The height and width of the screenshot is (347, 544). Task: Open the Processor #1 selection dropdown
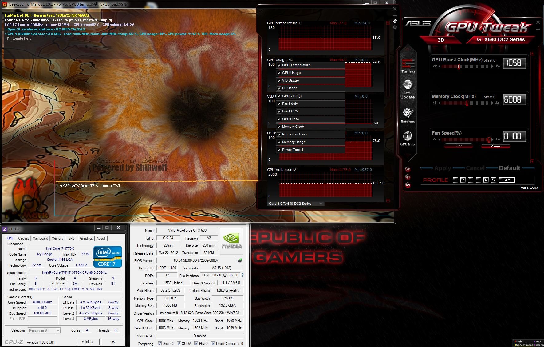point(44,331)
